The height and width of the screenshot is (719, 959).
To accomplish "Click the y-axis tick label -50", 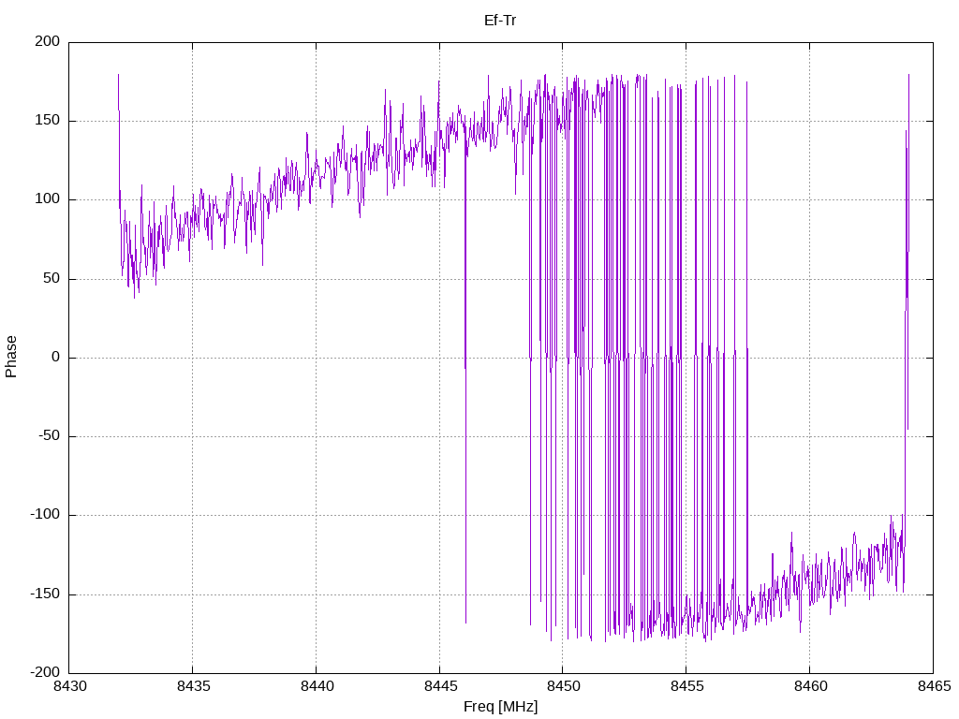I will click(49, 436).
